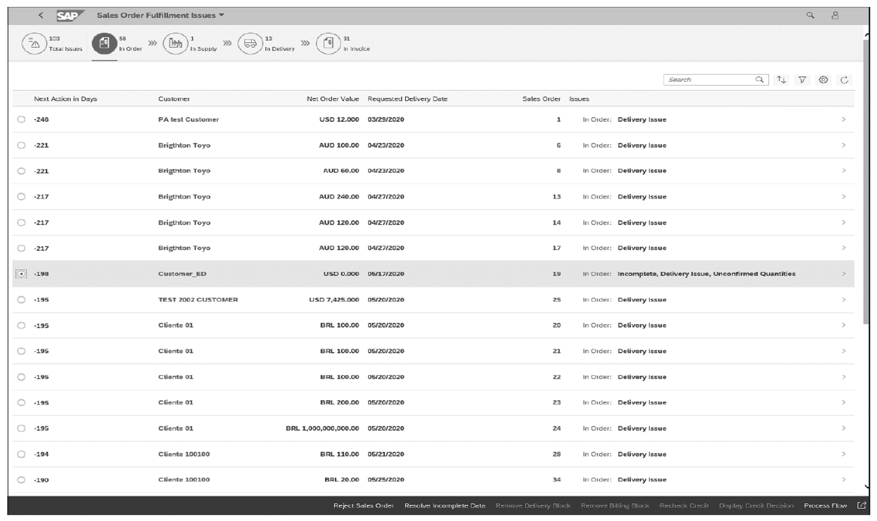
Task: Click Resolve Incomplete Data
Action: coord(444,506)
